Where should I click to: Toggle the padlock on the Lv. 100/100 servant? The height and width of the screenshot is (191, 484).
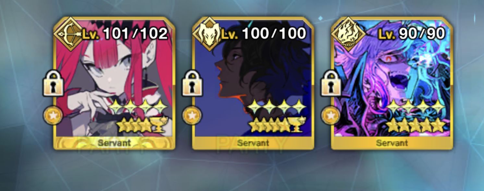tap(192, 84)
